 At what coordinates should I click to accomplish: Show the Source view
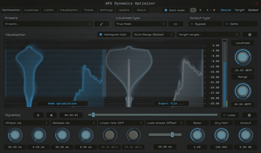click(226, 10)
